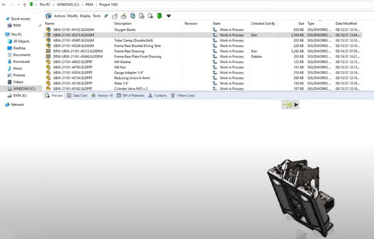This screenshot has height=239, width=374.
Task: Open the Display menu
Action: tap(85, 16)
